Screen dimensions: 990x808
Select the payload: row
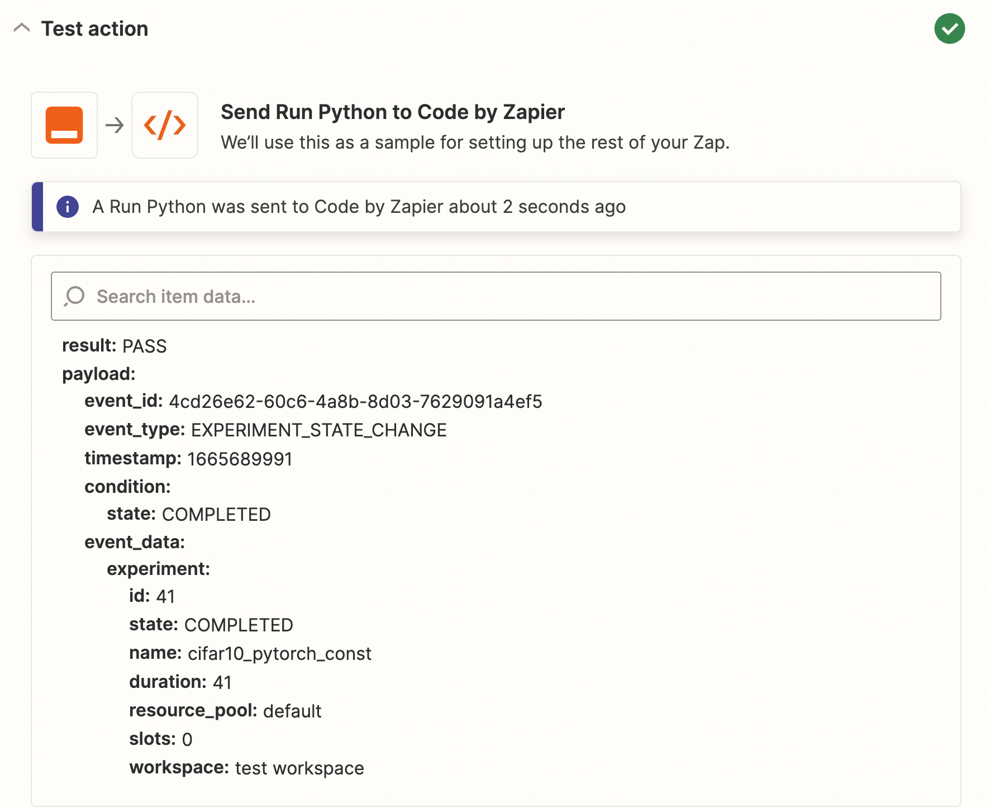(x=99, y=374)
